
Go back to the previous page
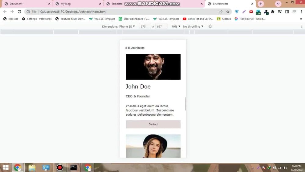tap(5, 12)
